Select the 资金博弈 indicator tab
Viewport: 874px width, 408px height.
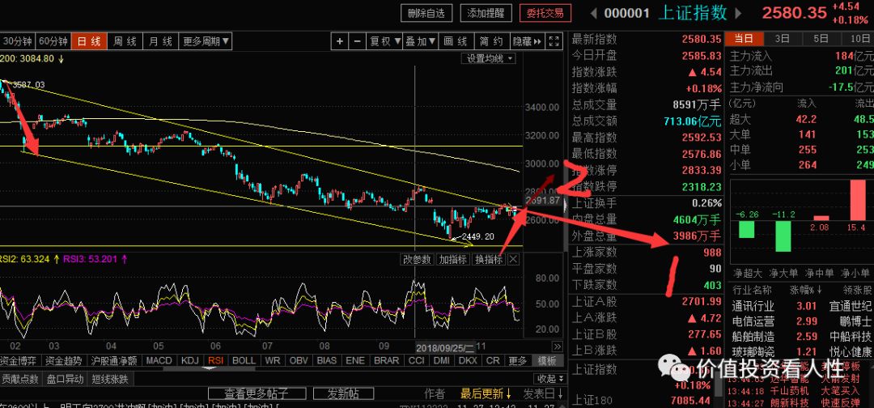[17, 360]
